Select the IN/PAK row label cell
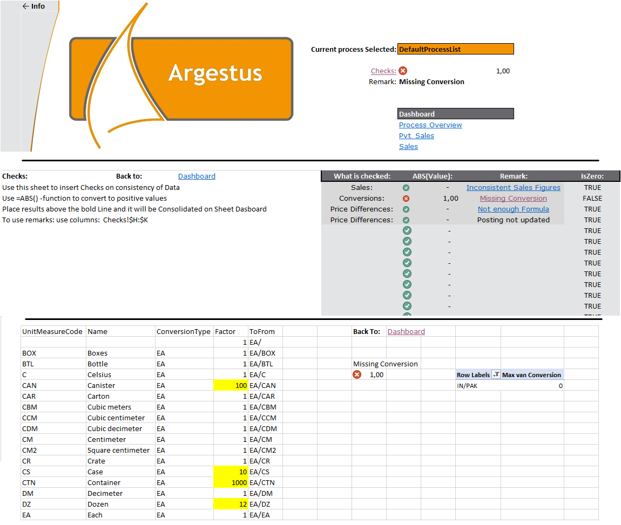The image size is (621, 525). coord(477,386)
